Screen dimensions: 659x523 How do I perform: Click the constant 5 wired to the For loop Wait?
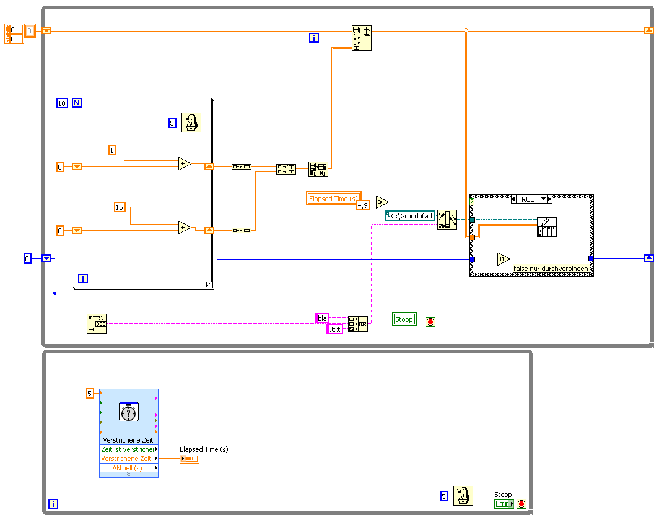point(172,123)
